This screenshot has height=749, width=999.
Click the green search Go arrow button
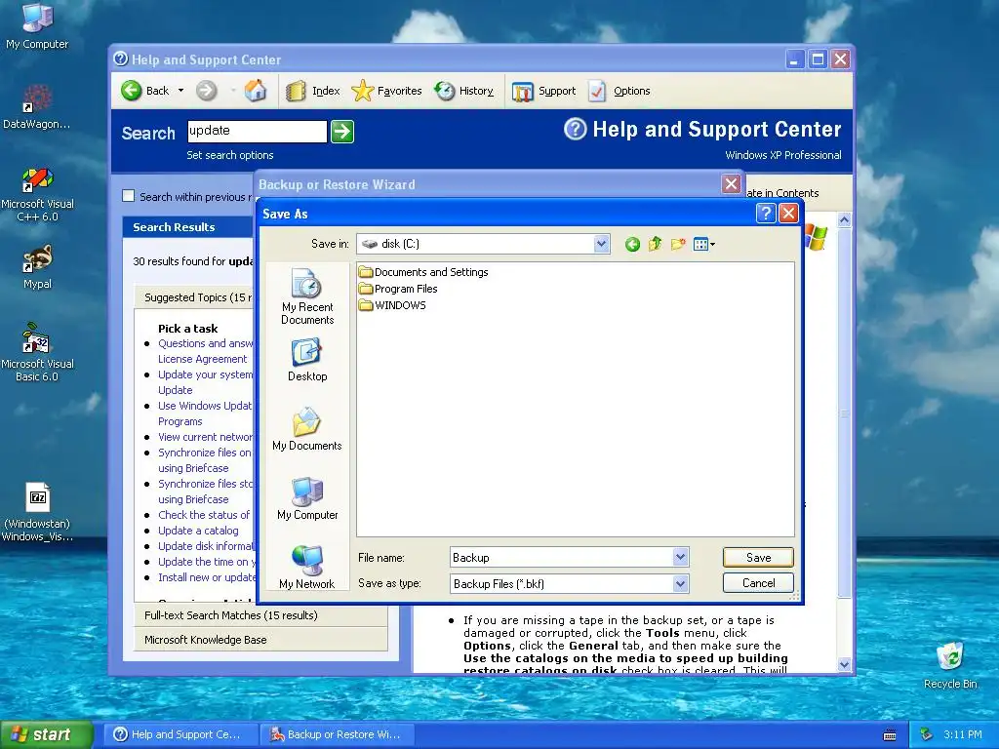pos(342,132)
